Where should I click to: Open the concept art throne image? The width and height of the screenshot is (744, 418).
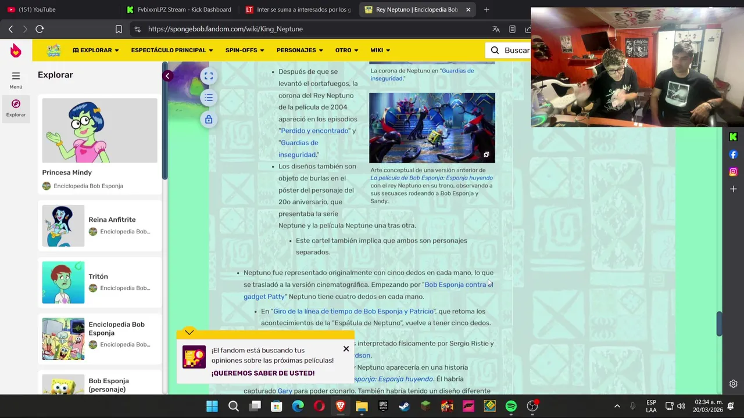432,128
